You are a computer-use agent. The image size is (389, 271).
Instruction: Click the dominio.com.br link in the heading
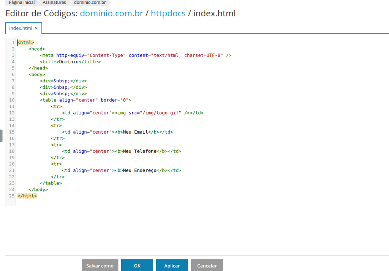tap(111, 14)
